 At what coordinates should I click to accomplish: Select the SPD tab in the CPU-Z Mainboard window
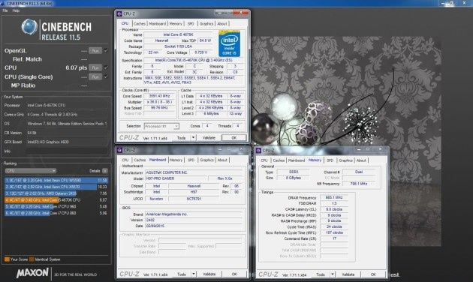pos(191,160)
